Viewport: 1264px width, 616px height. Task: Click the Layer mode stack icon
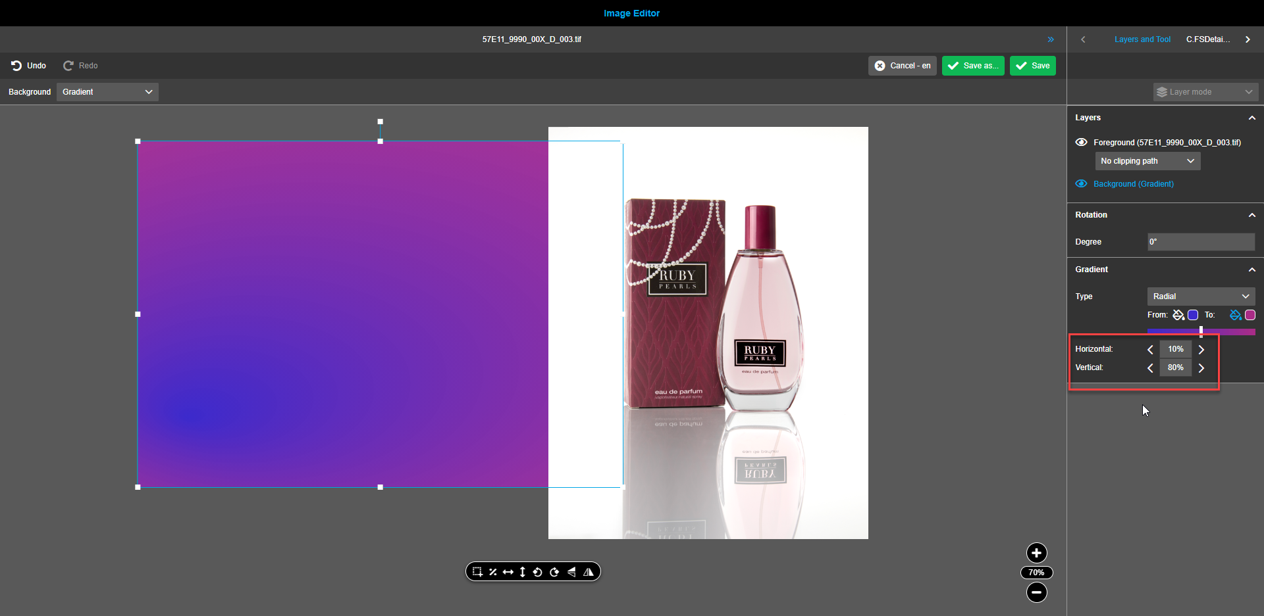pyautogui.click(x=1163, y=91)
